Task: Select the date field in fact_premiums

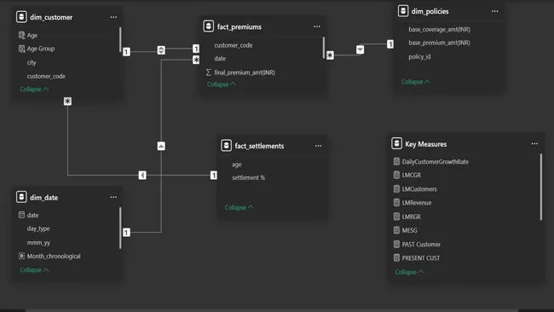Action: (220, 59)
